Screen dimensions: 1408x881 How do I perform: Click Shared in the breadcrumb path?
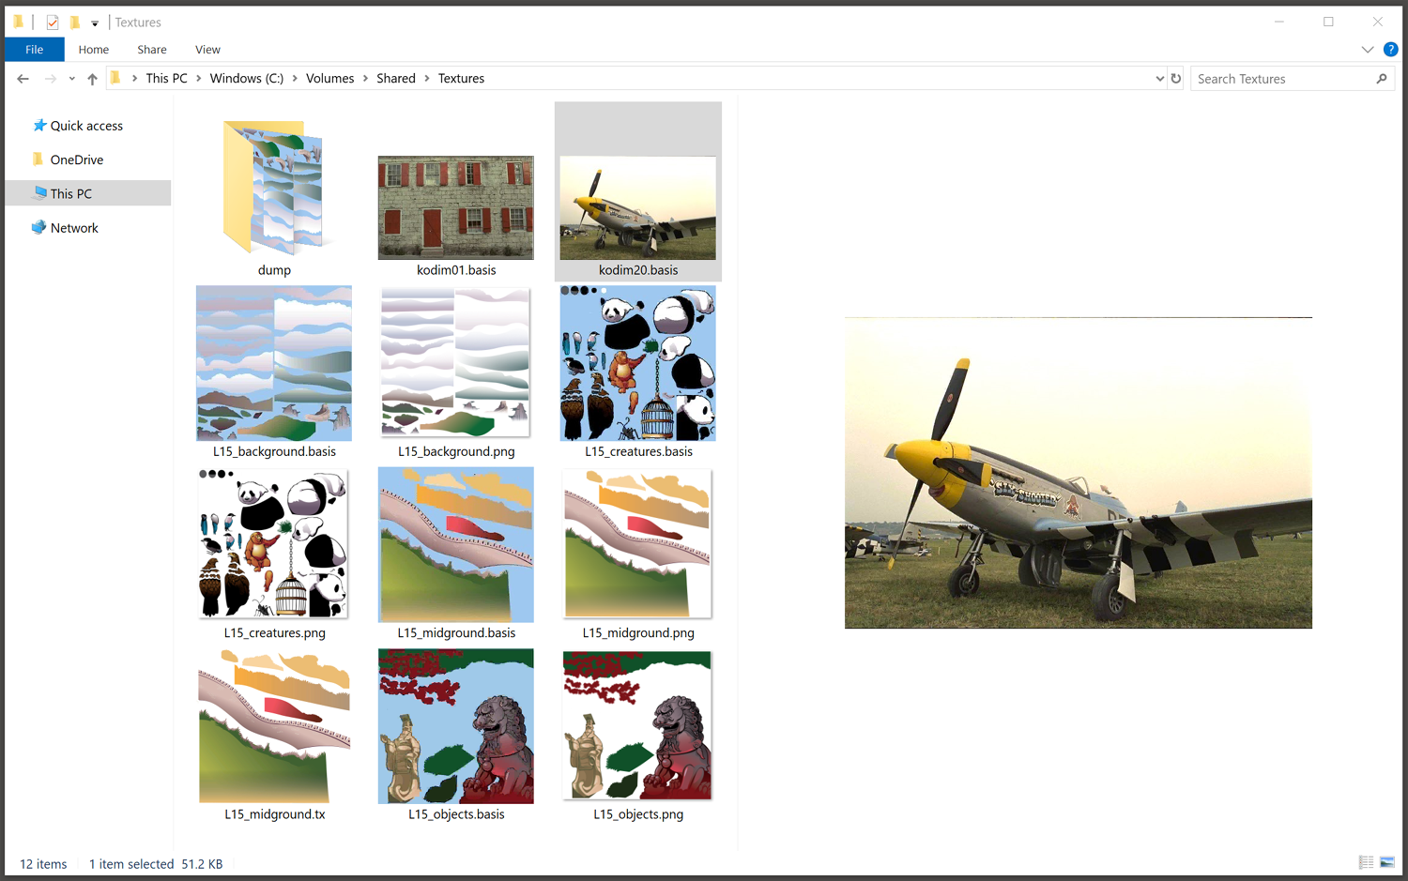click(396, 79)
